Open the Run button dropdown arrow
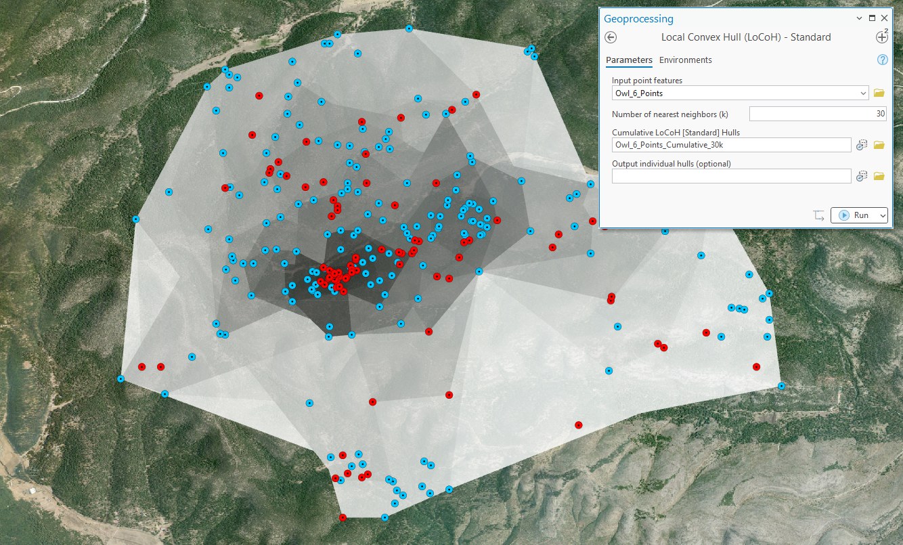 coord(881,215)
